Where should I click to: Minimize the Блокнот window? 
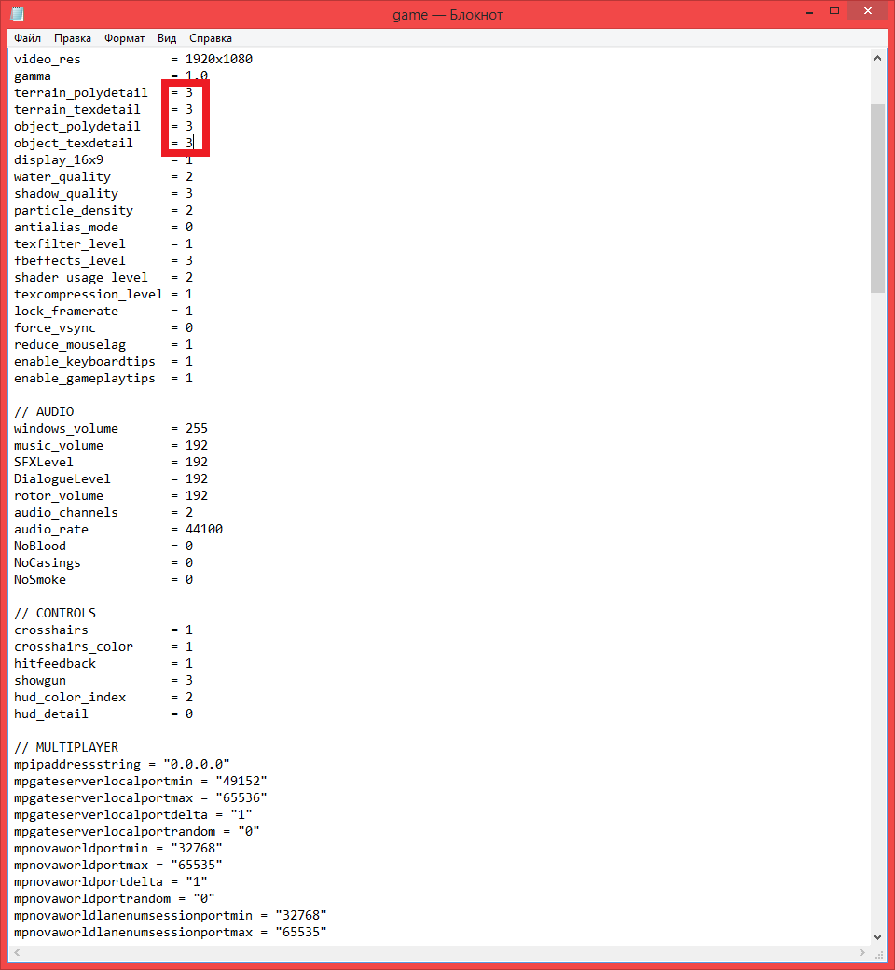pyautogui.click(x=809, y=11)
